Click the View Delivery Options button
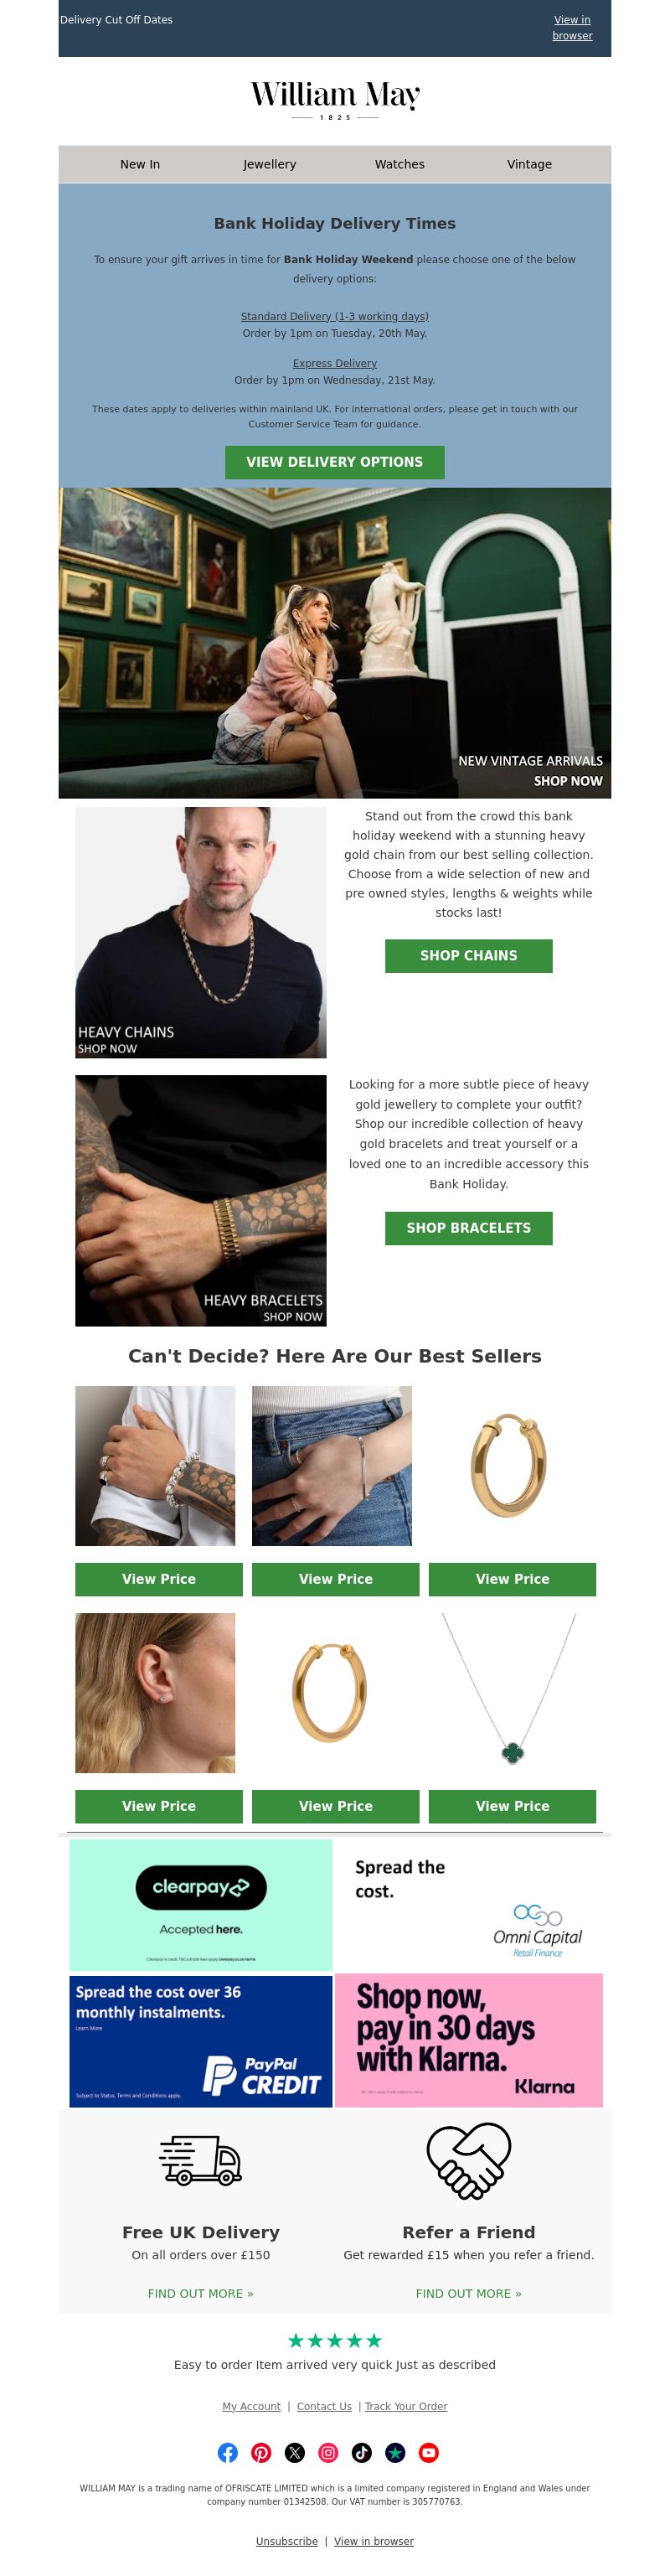 pos(335,462)
